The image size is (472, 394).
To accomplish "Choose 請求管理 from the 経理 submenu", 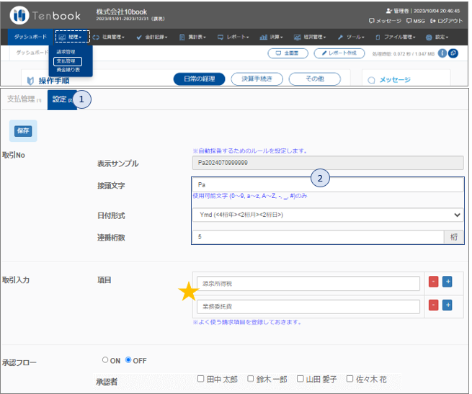I will click(66, 52).
